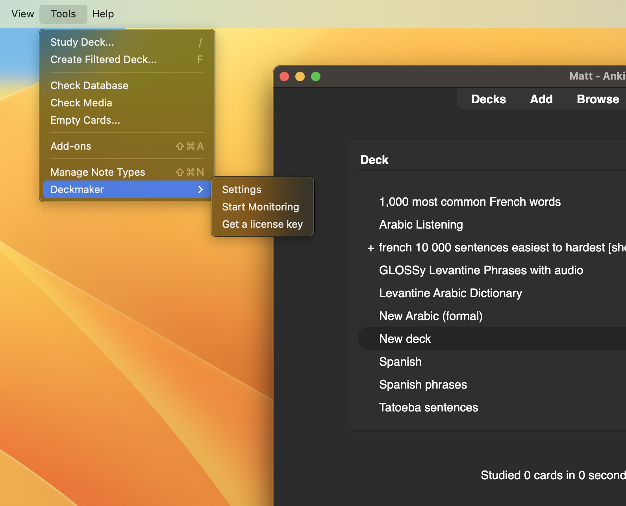The height and width of the screenshot is (506, 626).
Task: Click the Deckmaker submenu arrow
Action: click(x=200, y=190)
